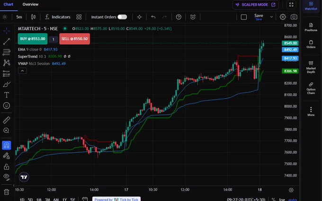
Task: Collapse the indicator legend chevron
Action: pos(22,71)
